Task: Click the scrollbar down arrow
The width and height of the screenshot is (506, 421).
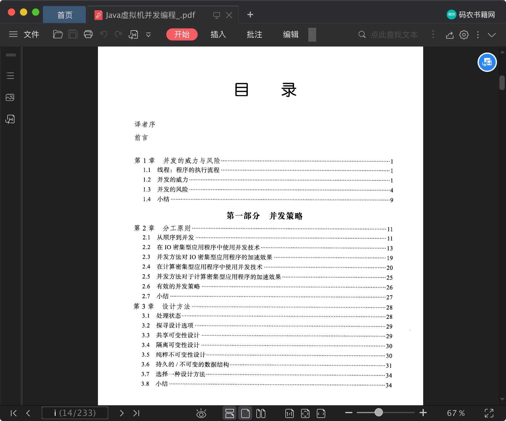Action: point(502,399)
